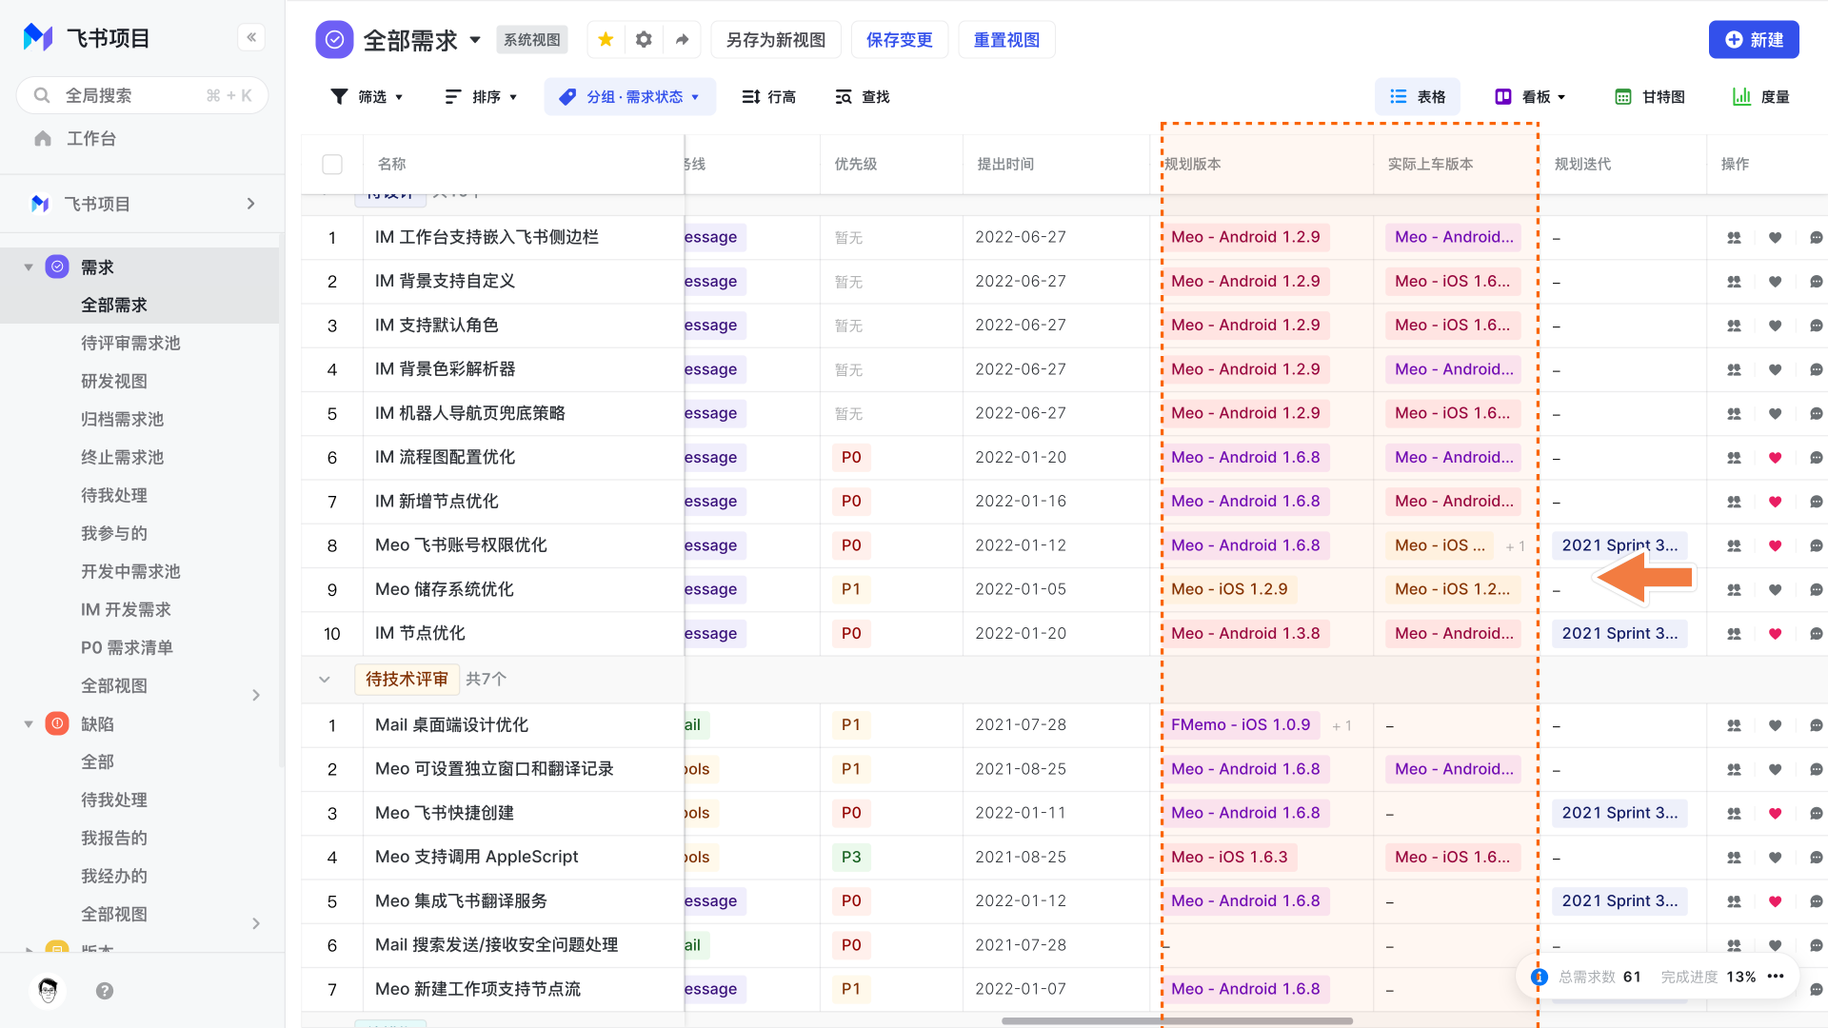
Task: Collapse the left sidebar panel
Action: [251, 37]
